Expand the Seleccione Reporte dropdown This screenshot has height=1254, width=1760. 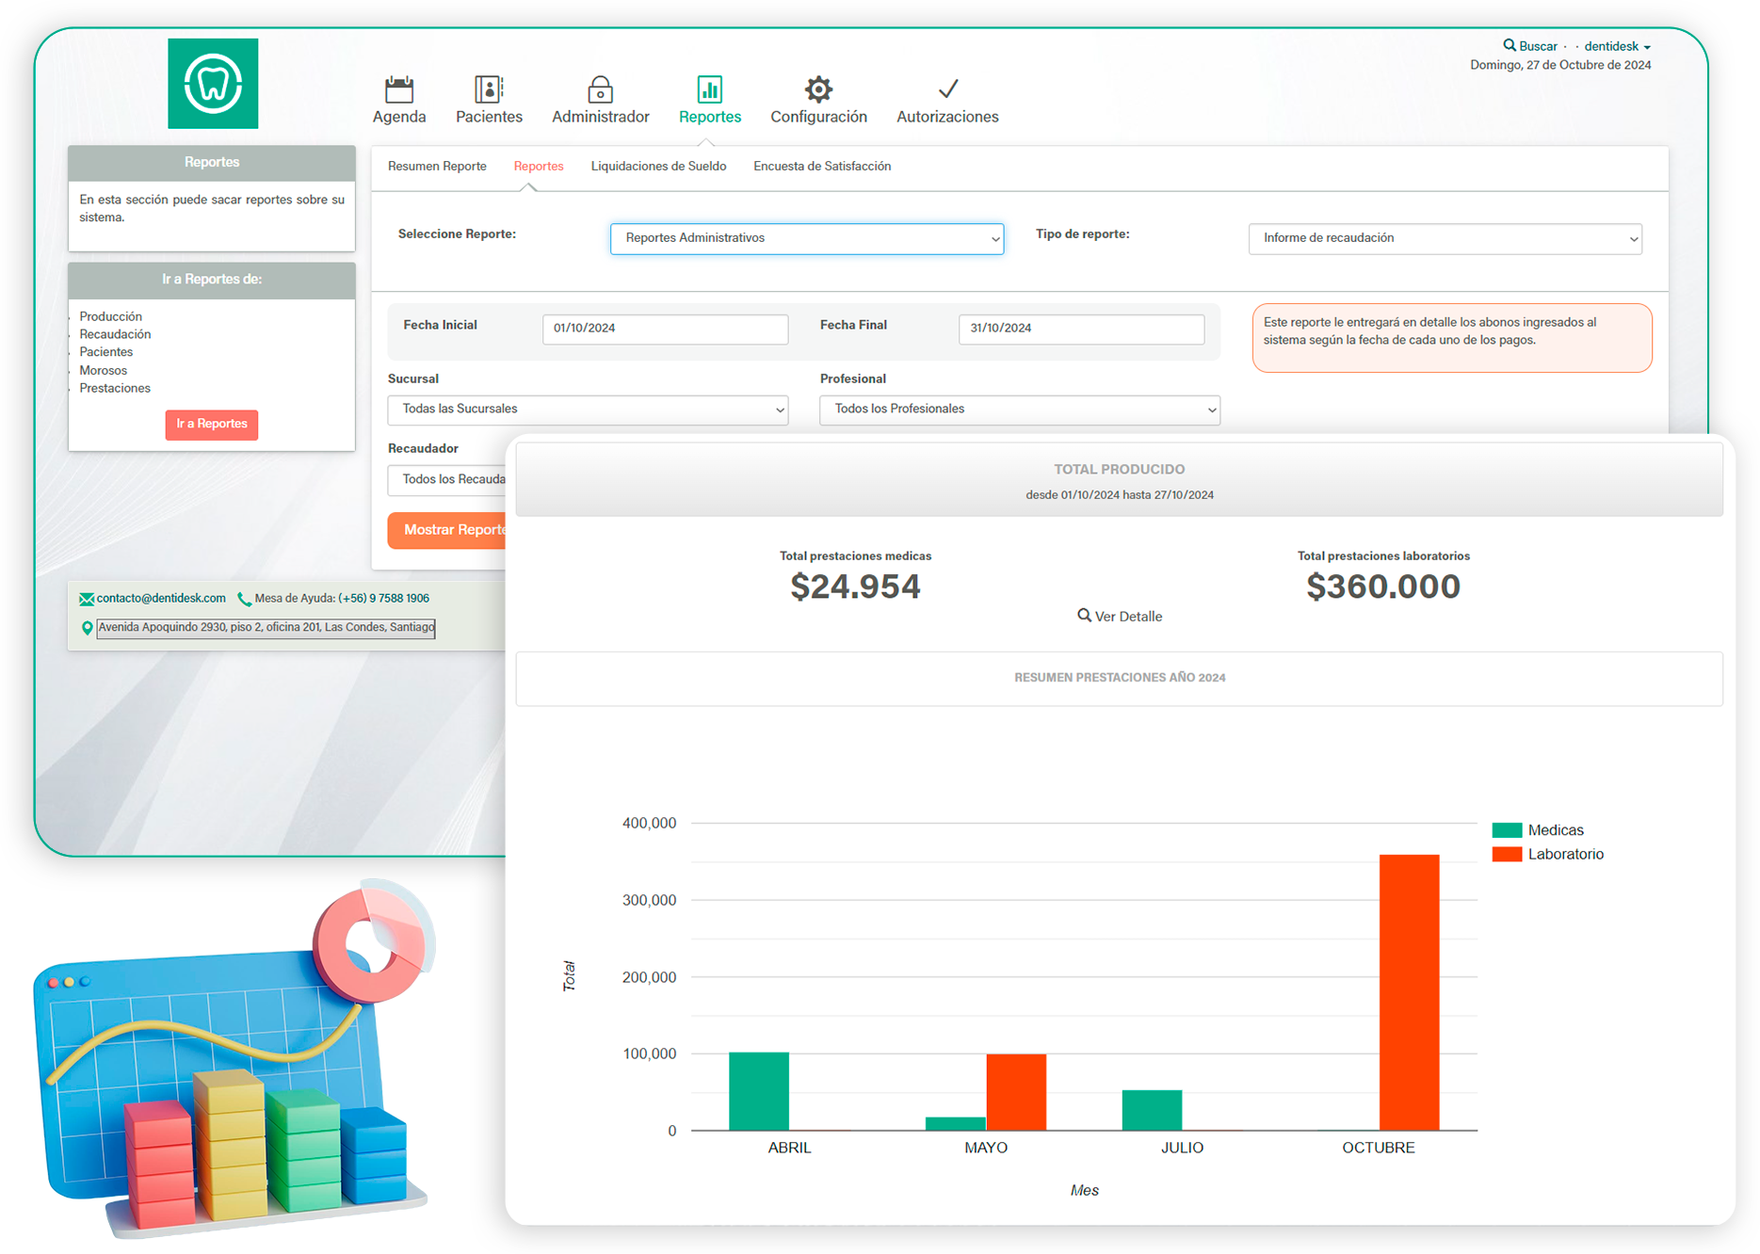pos(806,239)
